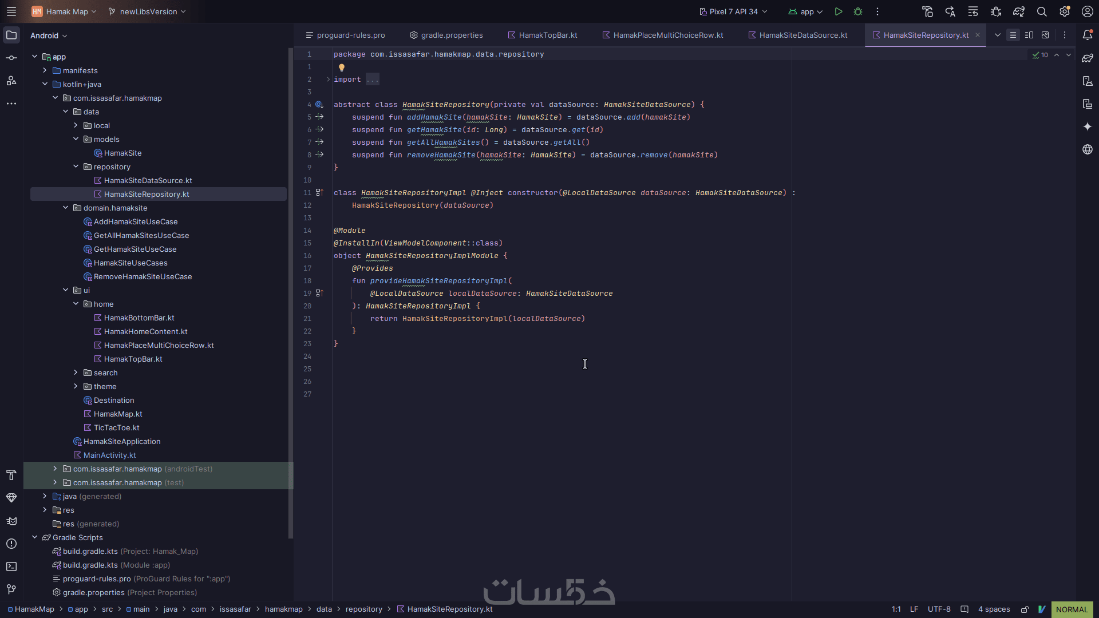1099x618 pixels.
Task: Click the newLibsVersion branch button
Action: pyautogui.click(x=147, y=11)
